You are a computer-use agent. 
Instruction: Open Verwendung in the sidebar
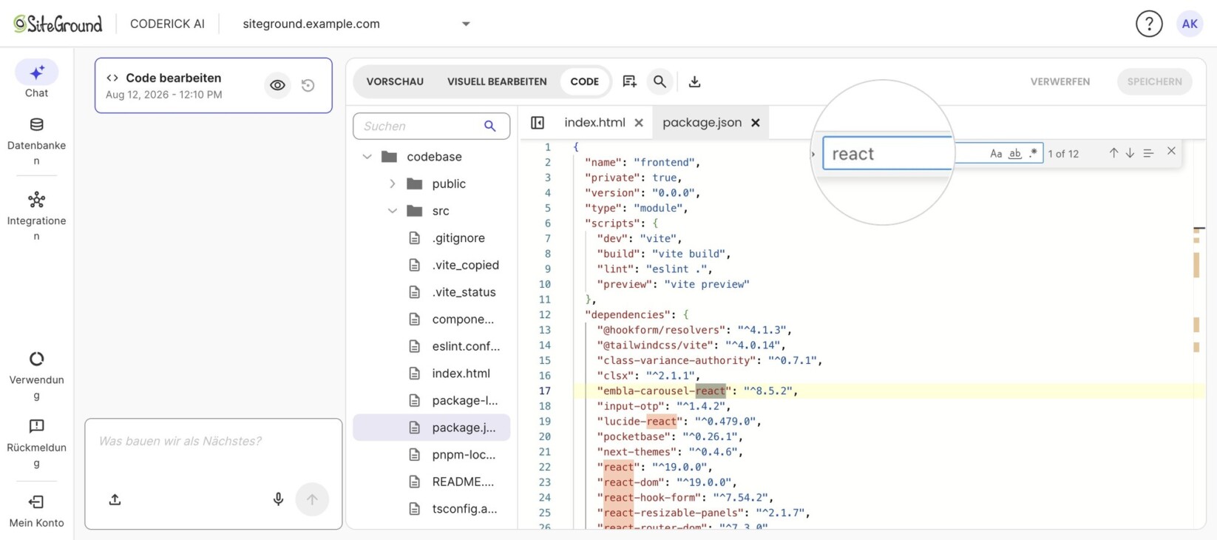point(36,376)
